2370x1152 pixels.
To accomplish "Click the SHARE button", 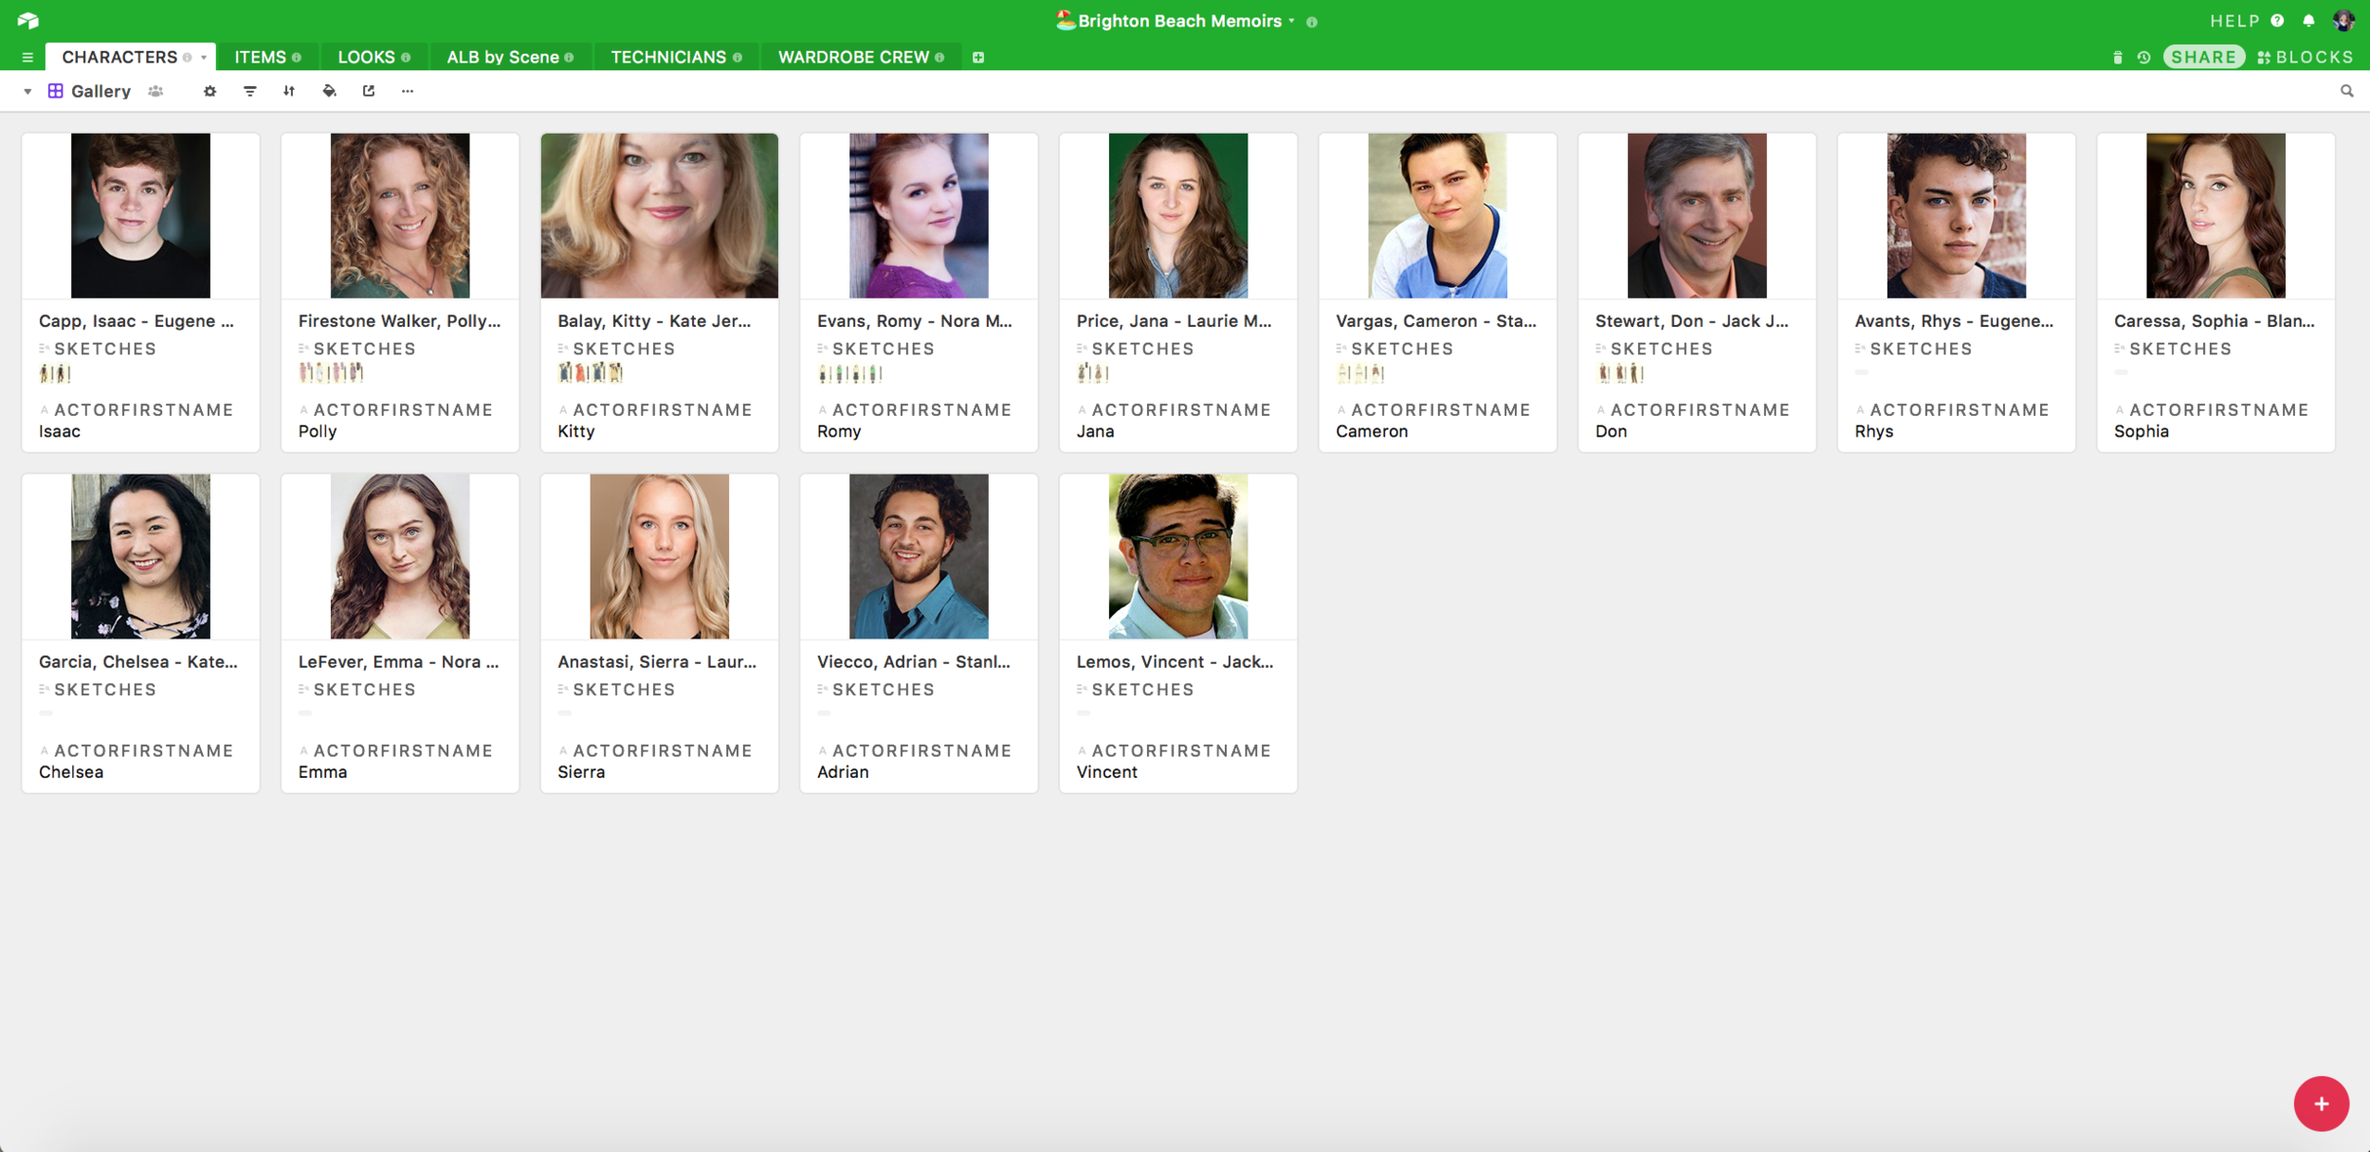I will click(2203, 57).
